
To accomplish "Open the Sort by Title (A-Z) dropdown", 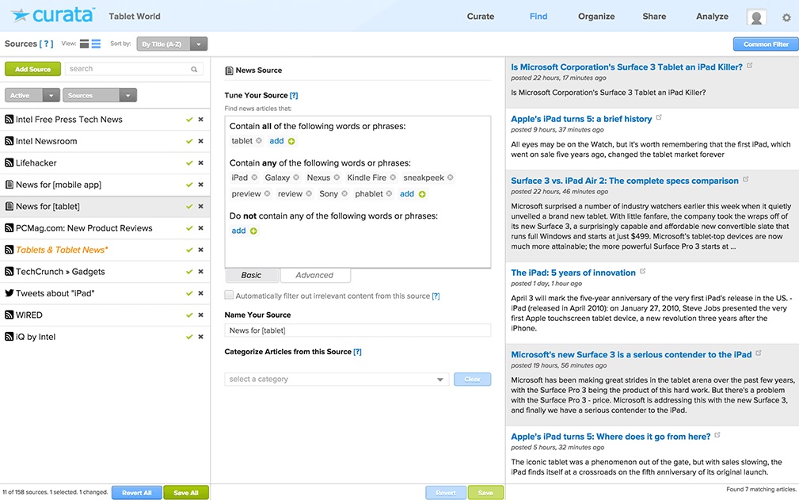I will pyautogui.click(x=172, y=44).
